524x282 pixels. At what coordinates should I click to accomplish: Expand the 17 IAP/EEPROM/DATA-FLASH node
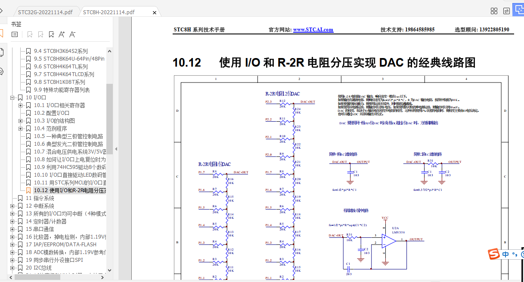[12, 245]
